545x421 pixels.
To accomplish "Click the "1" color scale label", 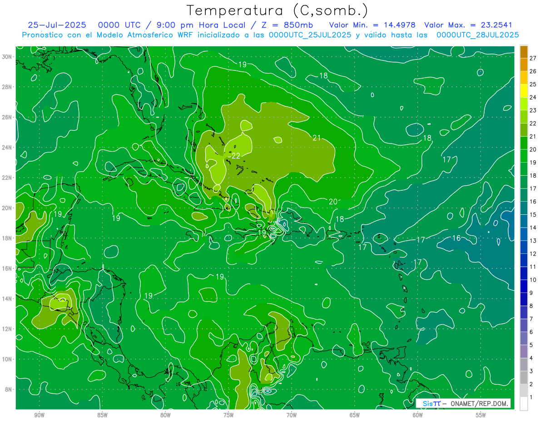I will pos(531,397).
